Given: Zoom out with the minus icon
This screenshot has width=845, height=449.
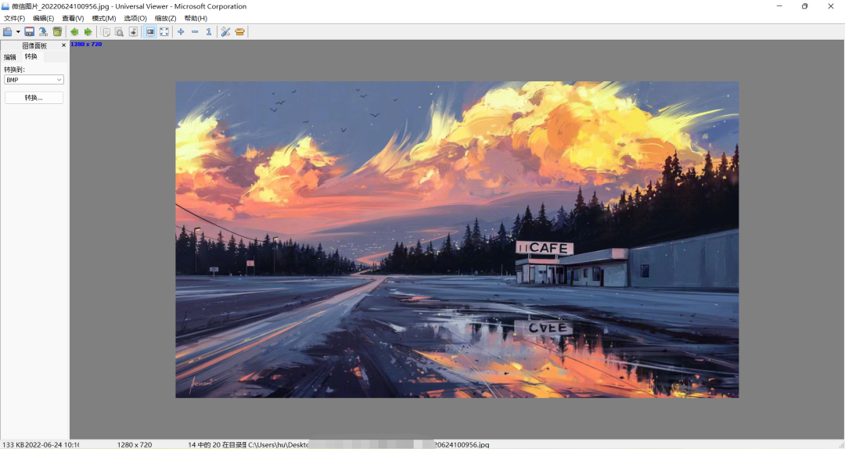Looking at the screenshot, I should coord(195,32).
